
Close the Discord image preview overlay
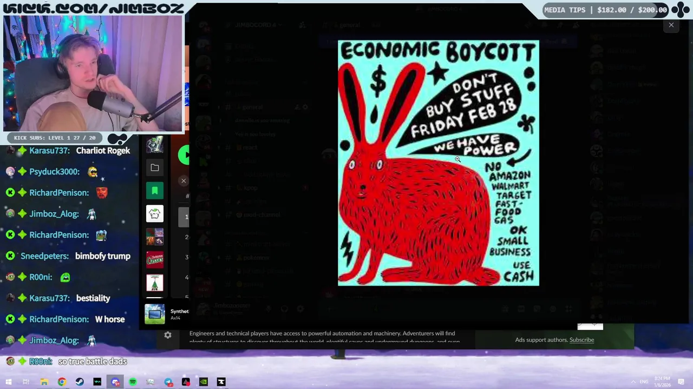(671, 25)
